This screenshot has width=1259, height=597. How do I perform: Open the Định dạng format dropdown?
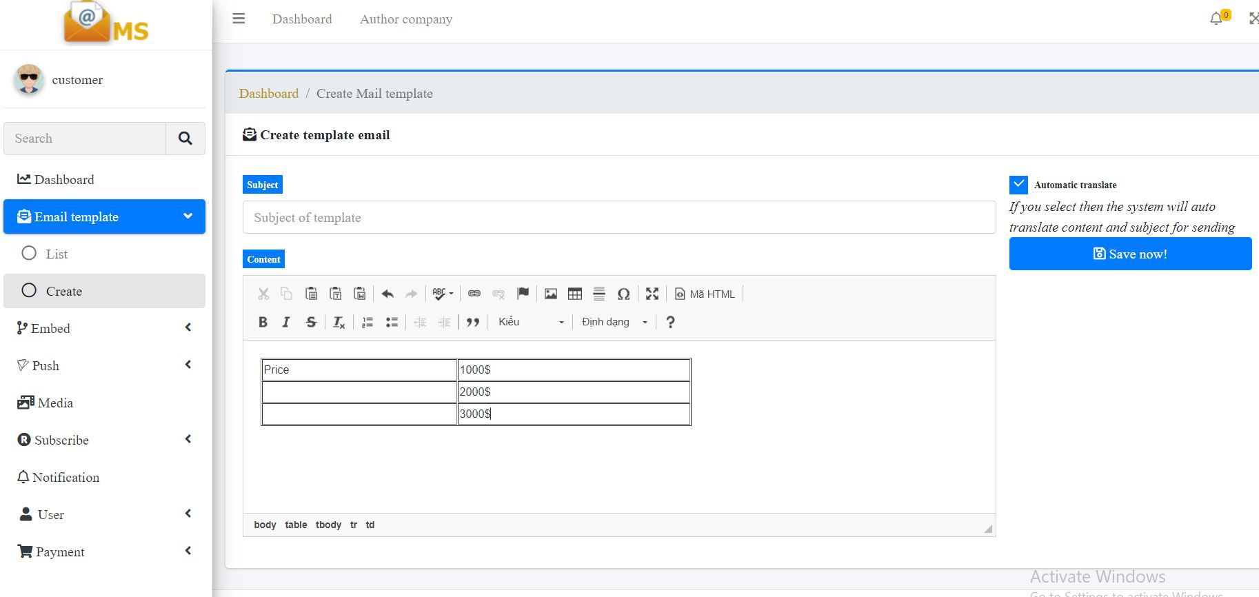[x=614, y=322]
